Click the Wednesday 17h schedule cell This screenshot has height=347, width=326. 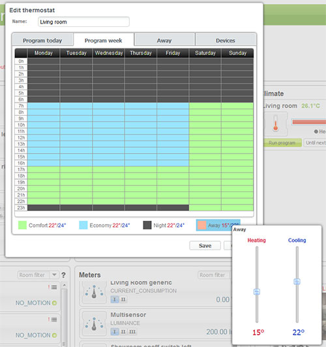[109, 169]
